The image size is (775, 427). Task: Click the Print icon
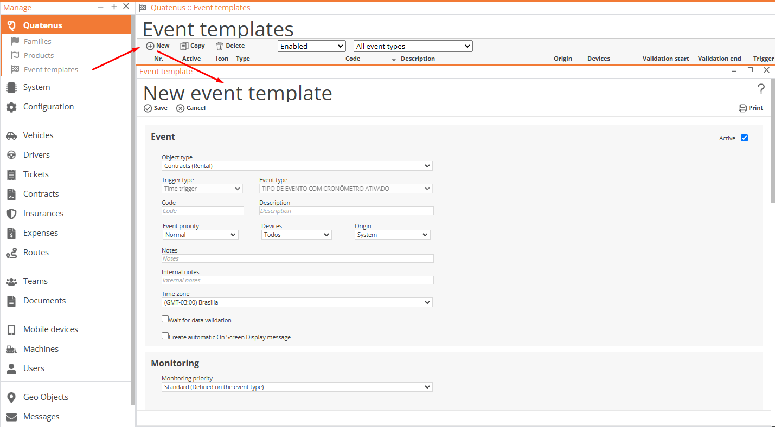pyautogui.click(x=742, y=108)
